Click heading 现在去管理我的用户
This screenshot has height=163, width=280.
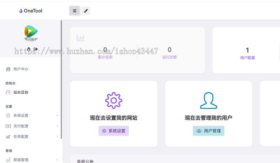pyautogui.click(x=208, y=118)
